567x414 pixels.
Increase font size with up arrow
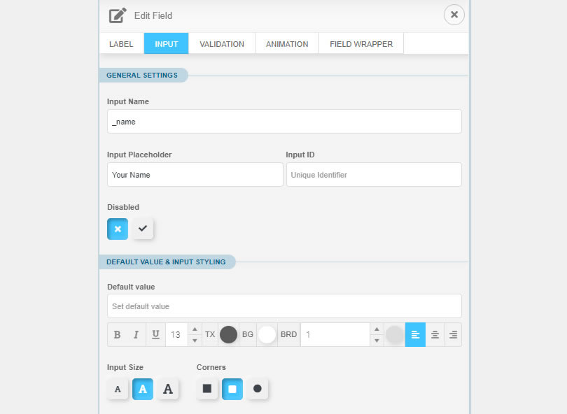tap(195, 329)
